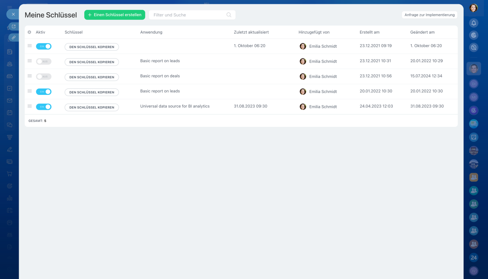
Task: Enable the Basic report on deals toggle
Action: click(x=44, y=77)
